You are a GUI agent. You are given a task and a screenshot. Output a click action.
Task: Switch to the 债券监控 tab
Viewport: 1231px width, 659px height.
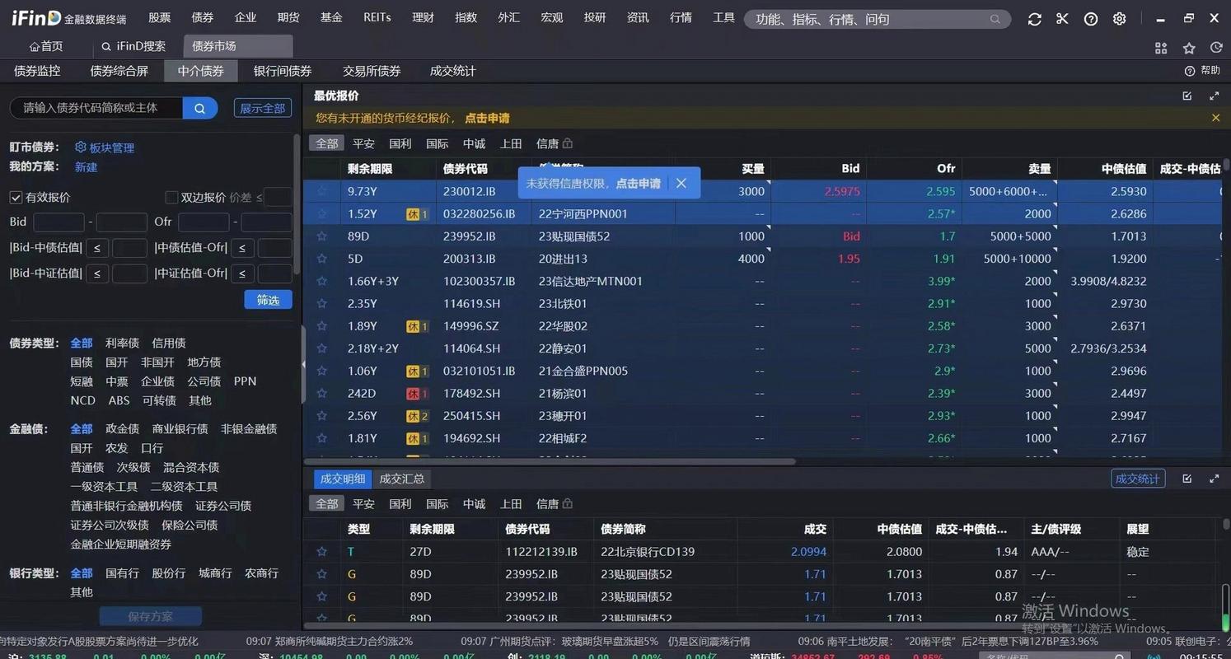(x=37, y=71)
